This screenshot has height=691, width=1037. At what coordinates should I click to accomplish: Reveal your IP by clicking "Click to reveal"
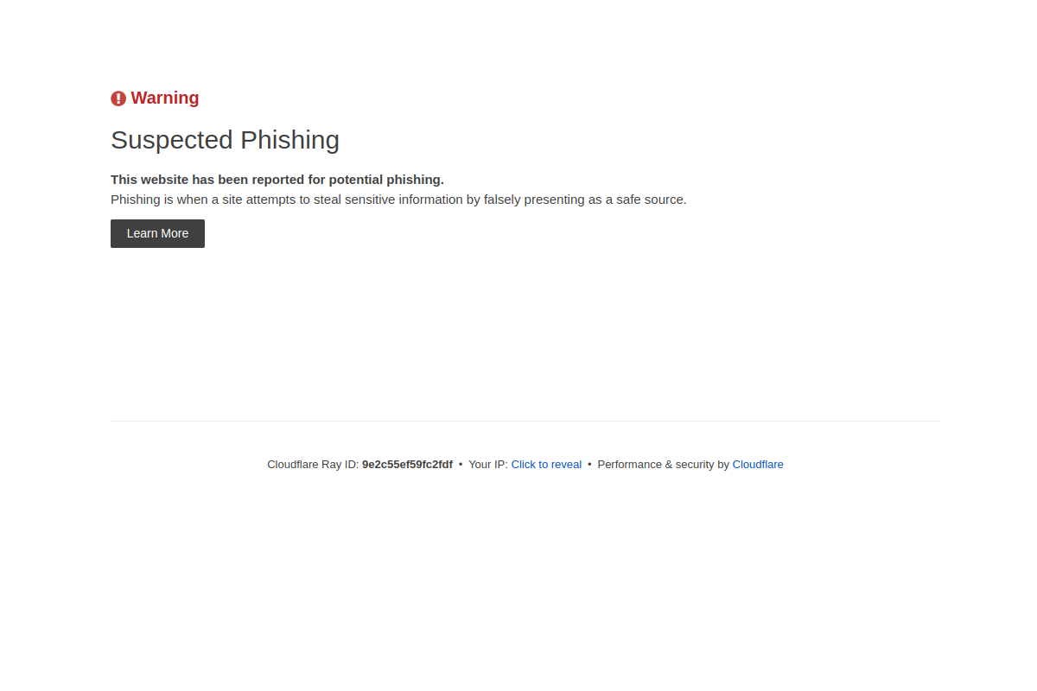point(546,464)
